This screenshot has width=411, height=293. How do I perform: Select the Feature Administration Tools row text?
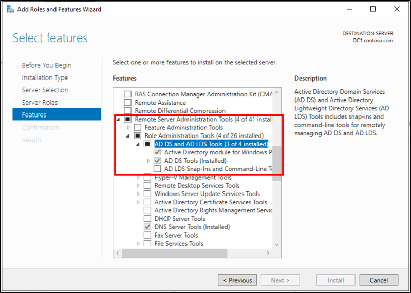pos(184,128)
